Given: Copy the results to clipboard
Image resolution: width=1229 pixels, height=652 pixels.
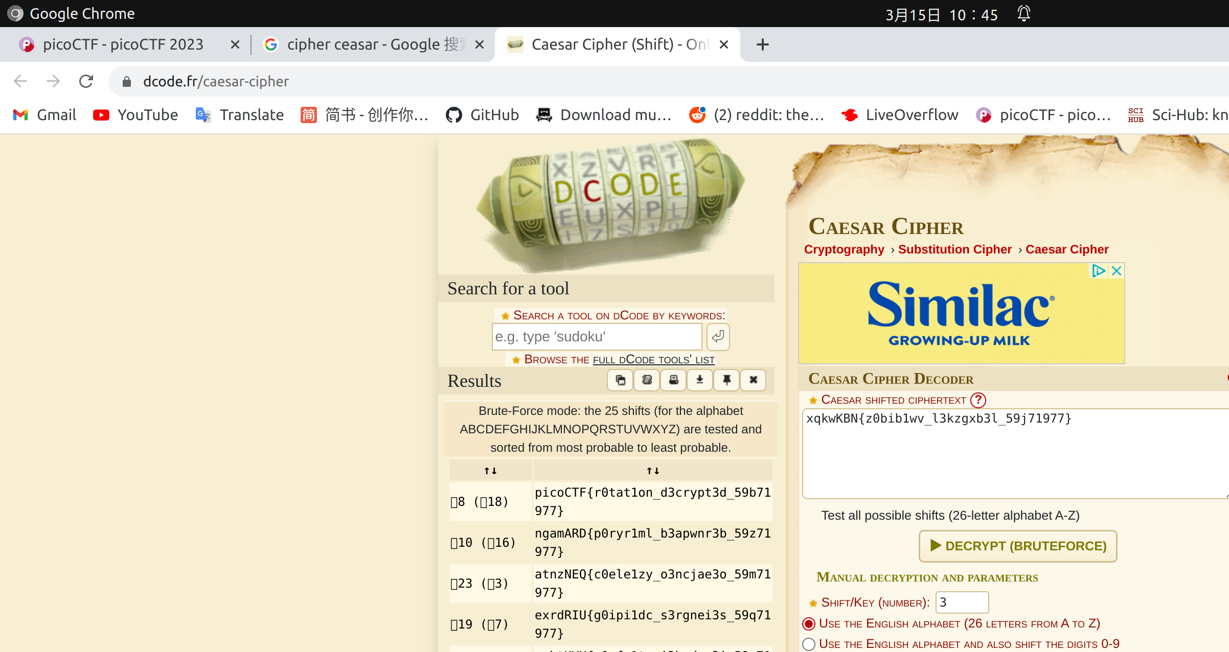Looking at the screenshot, I should 620,380.
